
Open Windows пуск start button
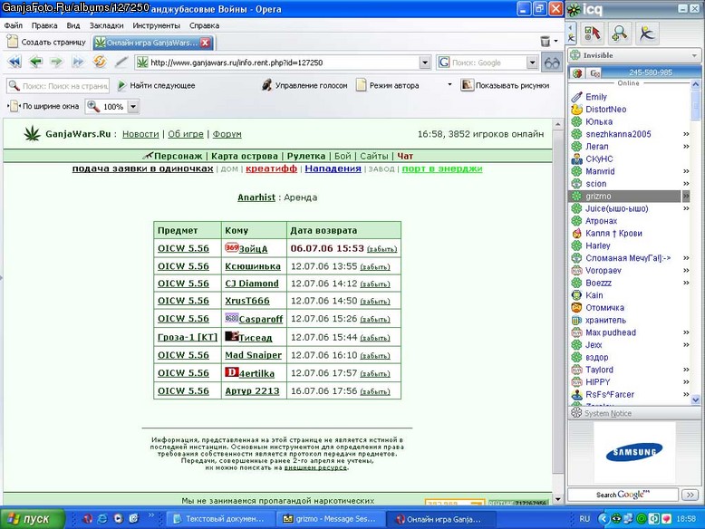click(31, 519)
